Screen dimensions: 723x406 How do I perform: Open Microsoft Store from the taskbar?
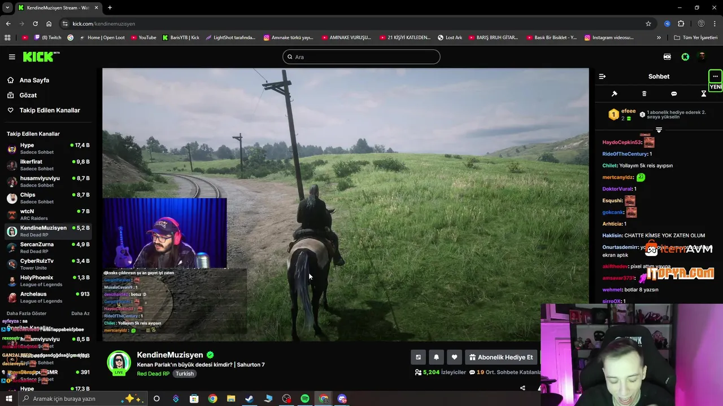194,399
